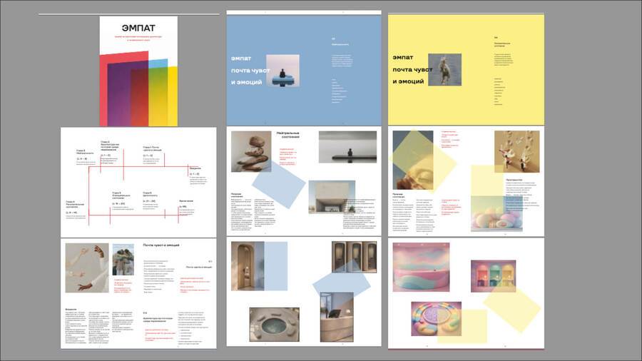
Task: Click the ЭМПАТ title on the cover
Action: pos(138,29)
